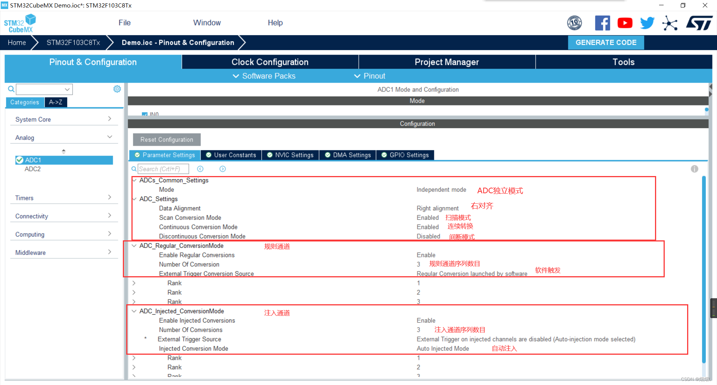Collapse the ADC_Regular_ConversionMode group

click(x=134, y=246)
